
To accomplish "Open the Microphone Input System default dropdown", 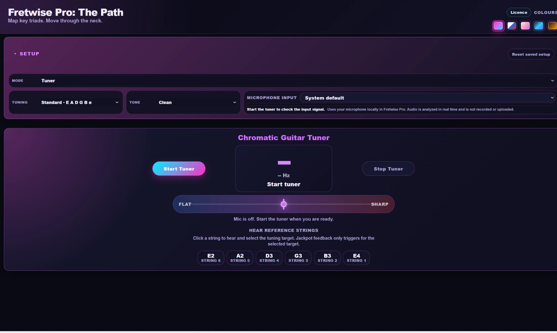I will point(427,98).
